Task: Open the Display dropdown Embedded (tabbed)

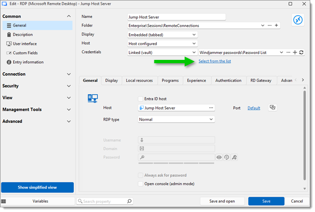Action: (163, 35)
